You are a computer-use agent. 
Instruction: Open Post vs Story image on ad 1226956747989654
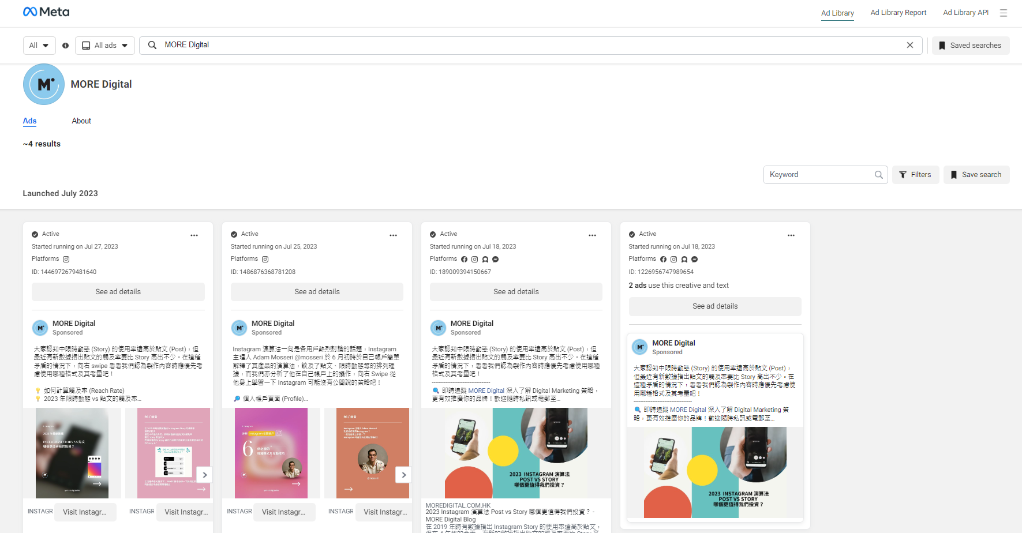click(715, 472)
